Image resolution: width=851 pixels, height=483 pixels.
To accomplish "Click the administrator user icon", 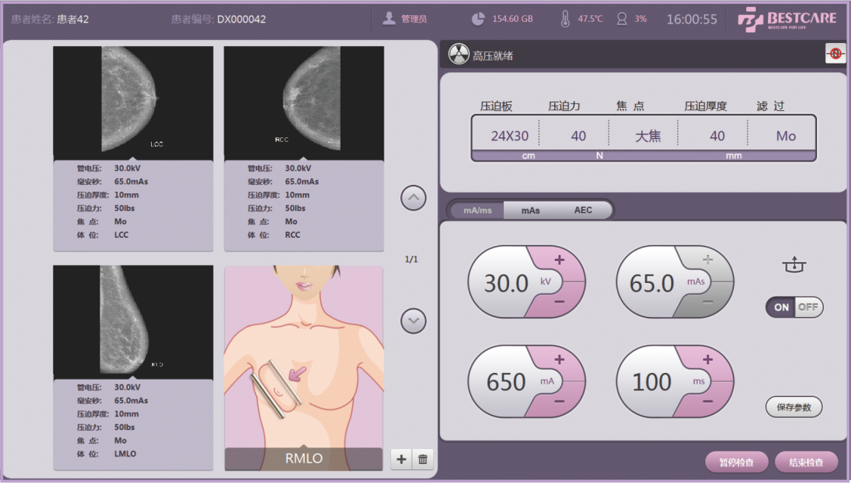I will (x=389, y=19).
